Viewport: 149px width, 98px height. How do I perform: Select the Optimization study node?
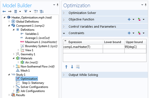(27, 79)
